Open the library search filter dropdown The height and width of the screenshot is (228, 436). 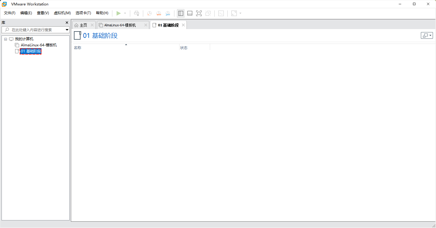[x=67, y=30]
